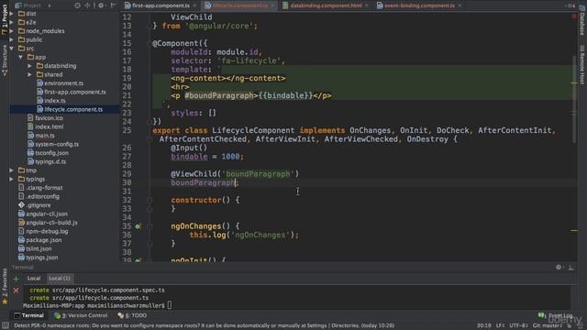Expand the shared folder
Viewport: 587px width, 330px height.
pyautogui.click(x=30, y=74)
